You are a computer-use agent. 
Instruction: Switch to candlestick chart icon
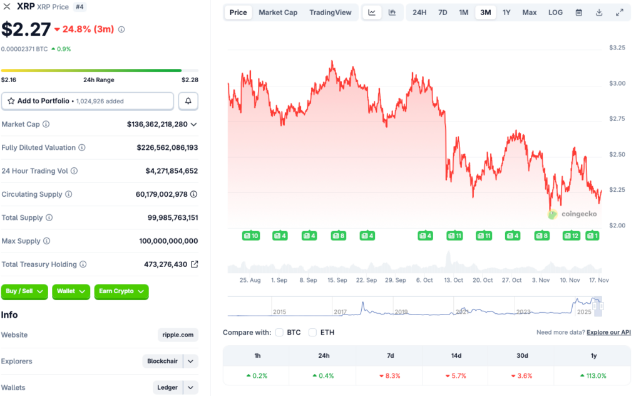(x=392, y=13)
